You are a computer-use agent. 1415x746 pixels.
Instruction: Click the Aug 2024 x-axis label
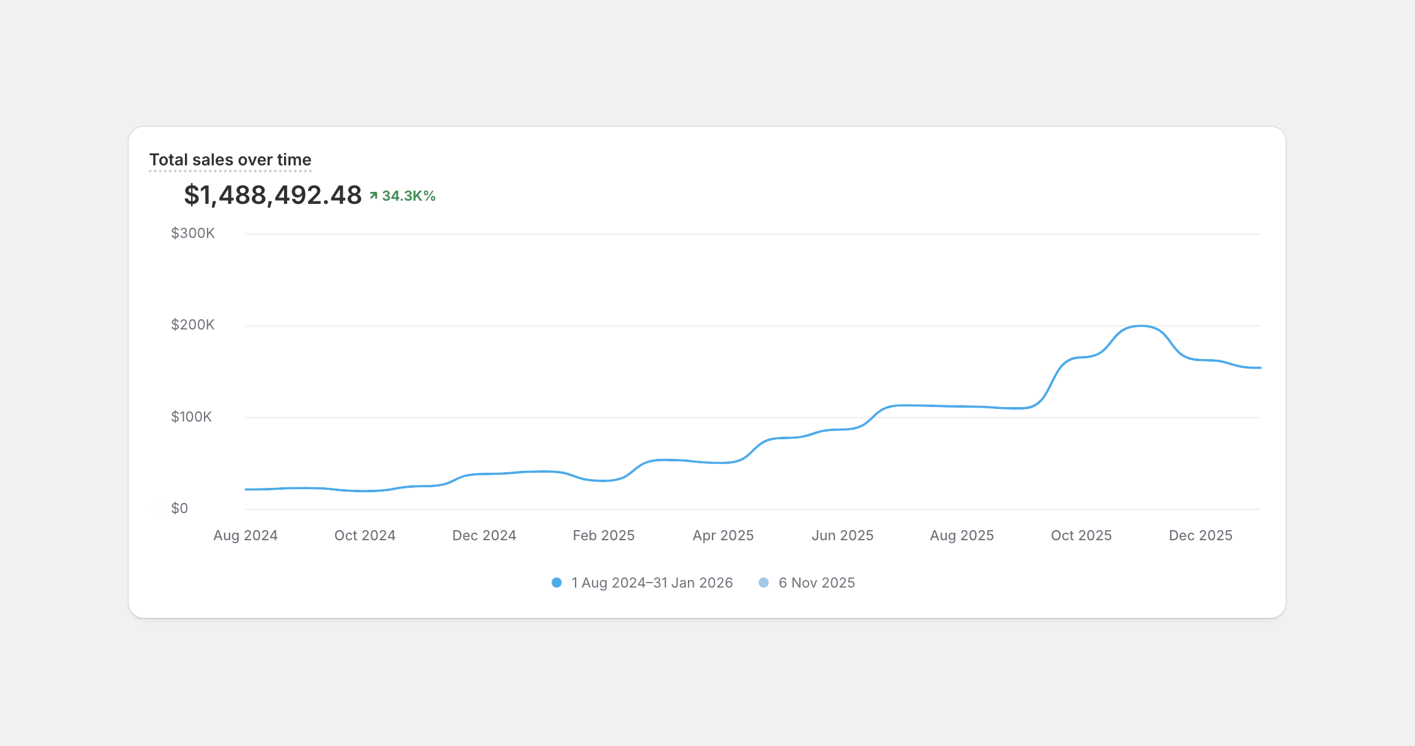click(x=246, y=535)
